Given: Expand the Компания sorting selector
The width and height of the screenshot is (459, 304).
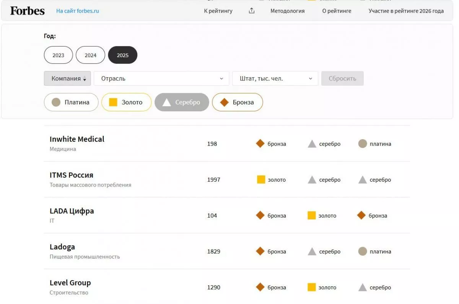Looking at the screenshot, I should click(x=67, y=78).
